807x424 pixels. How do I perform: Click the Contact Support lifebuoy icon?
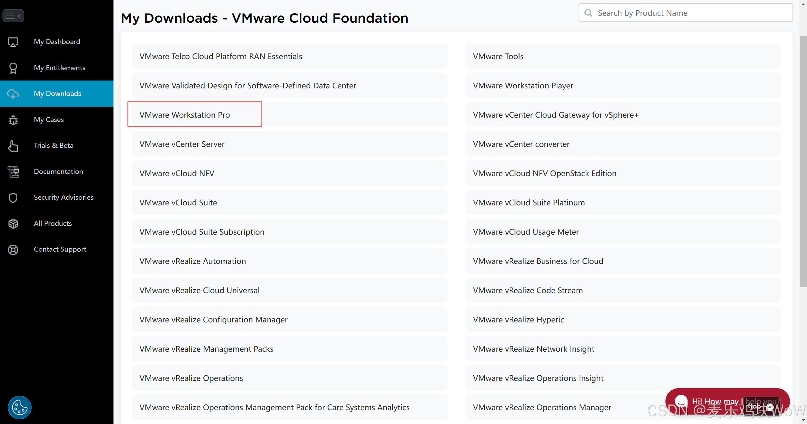pos(13,249)
